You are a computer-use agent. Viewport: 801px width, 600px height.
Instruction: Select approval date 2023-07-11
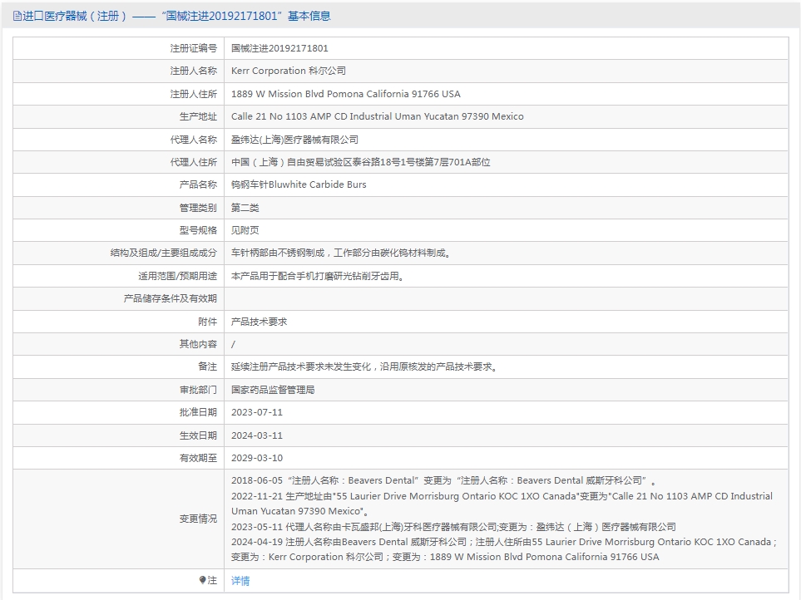point(257,412)
